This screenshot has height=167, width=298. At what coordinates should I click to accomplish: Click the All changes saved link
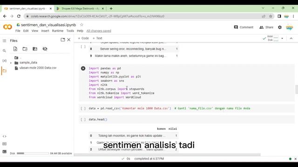99,31
